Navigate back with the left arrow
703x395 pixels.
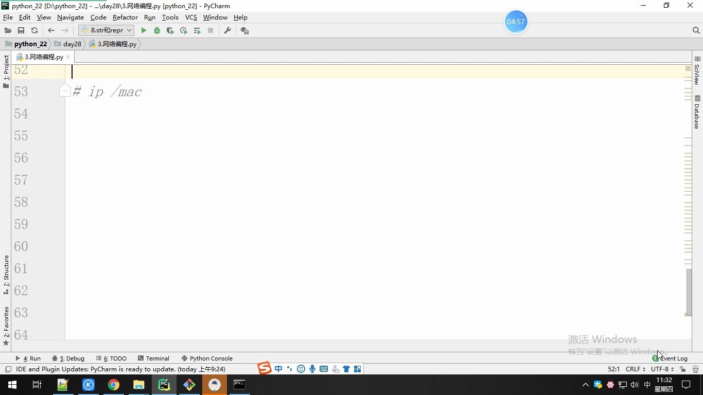coord(51,30)
